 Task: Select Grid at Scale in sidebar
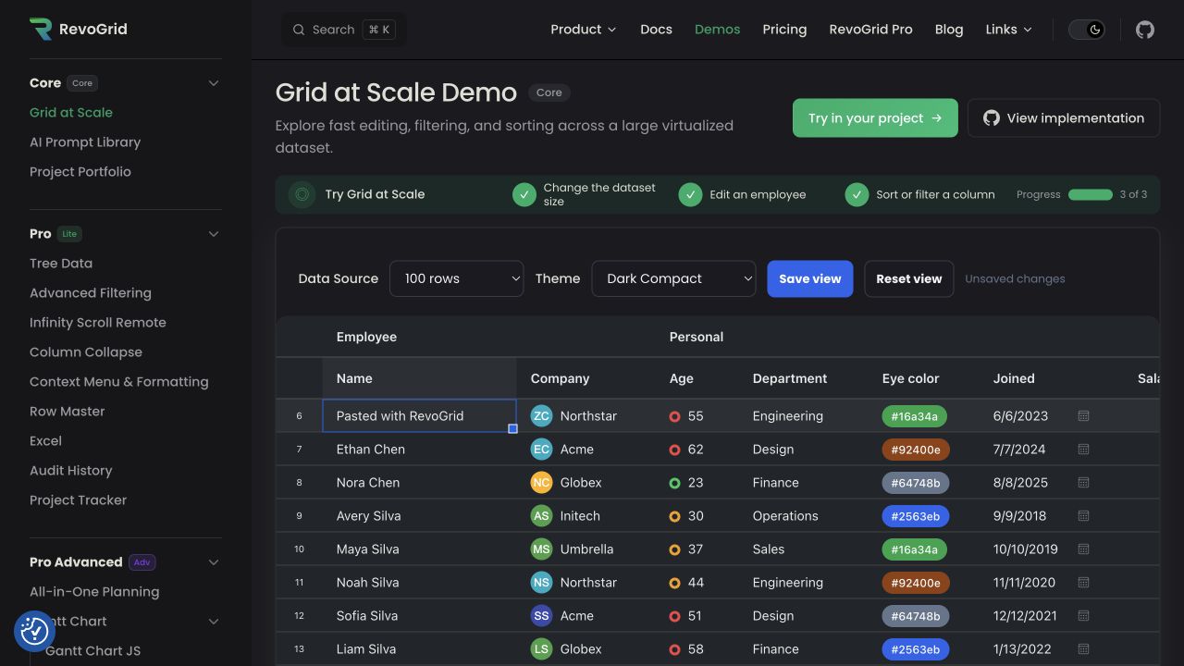(71, 113)
